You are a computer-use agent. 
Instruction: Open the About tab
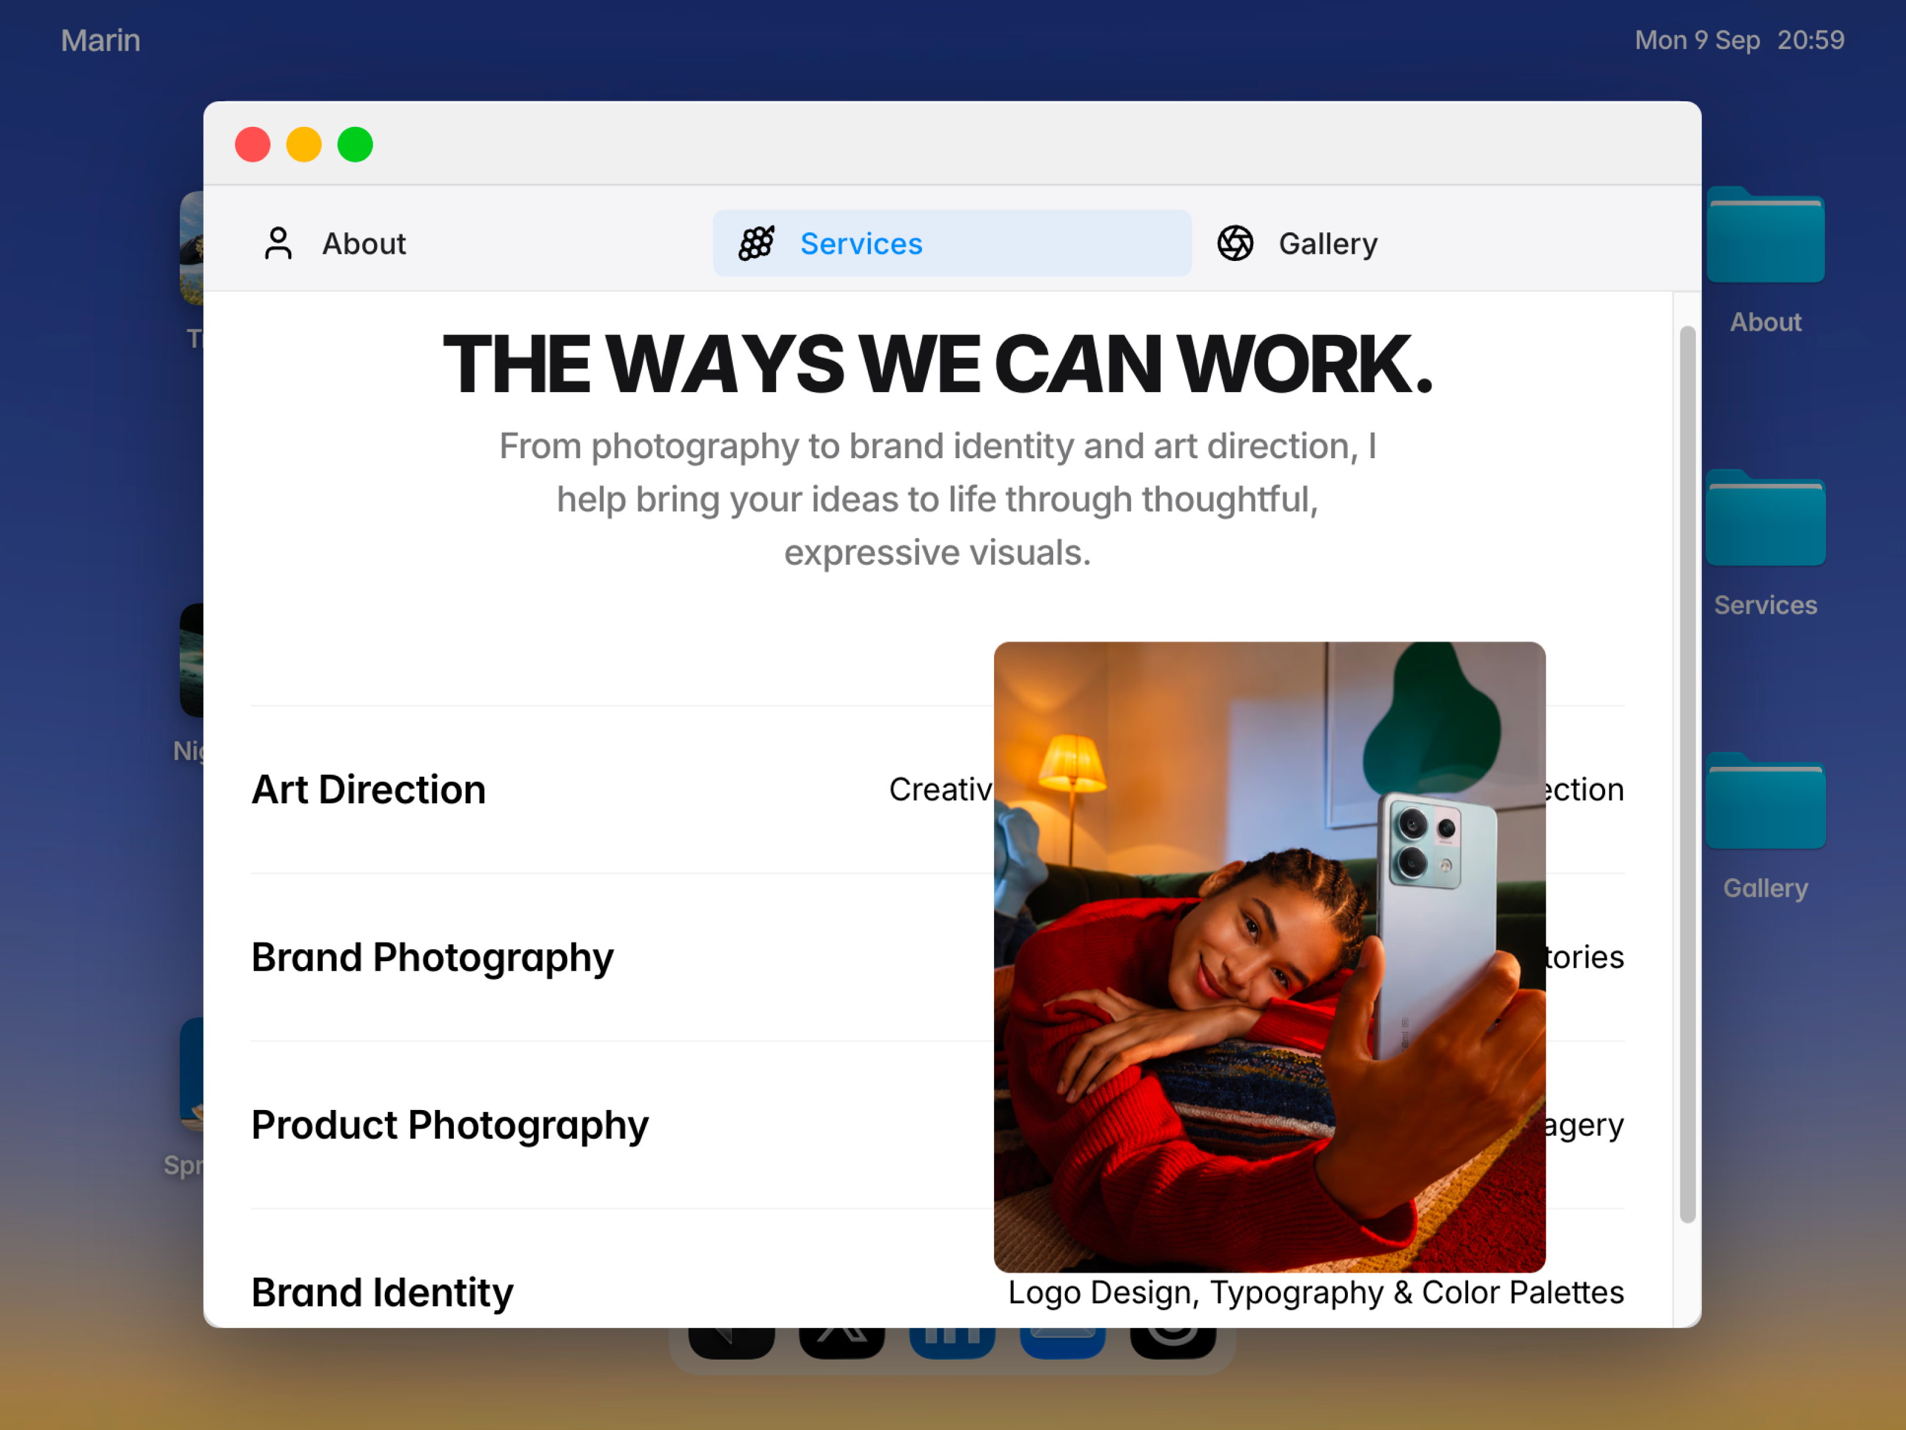click(x=473, y=243)
